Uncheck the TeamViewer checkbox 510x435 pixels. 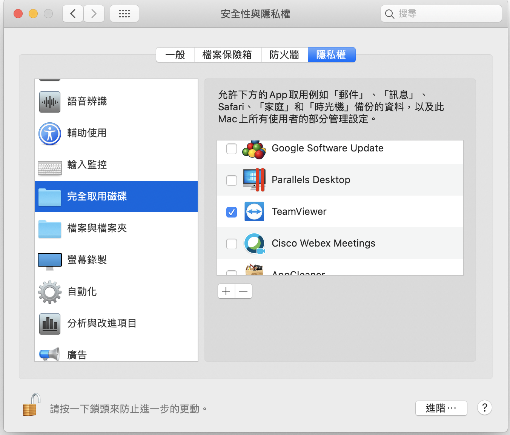[x=232, y=212]
